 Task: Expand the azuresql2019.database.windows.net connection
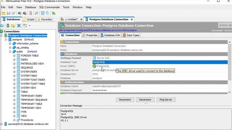[x=1, y=124]
